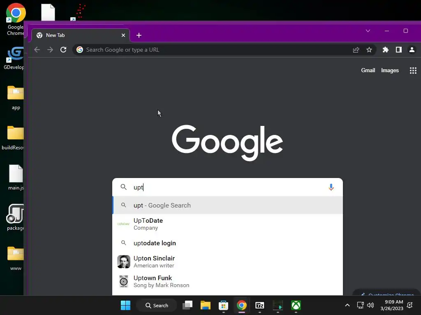Go forward with the forward arrow
The height and width of the screenshot is (315, 421).
click(50, 50)
